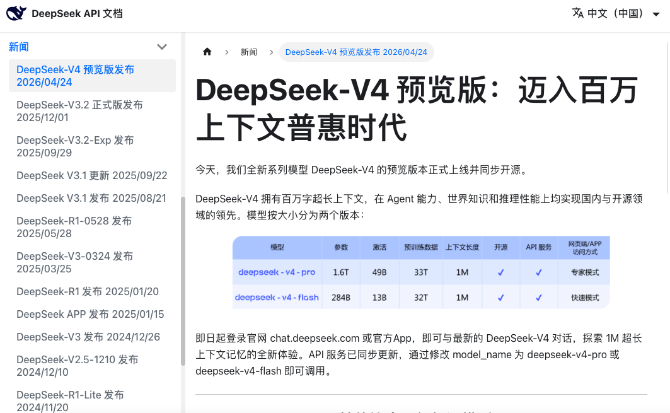Click the 新闻 sidebar category label
The width and height of the screenshot is (670, 413).
pos(19,47)
